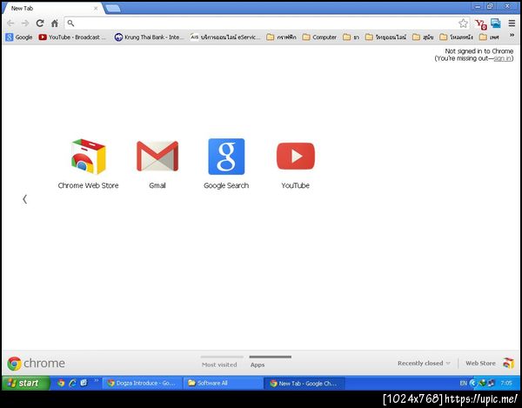Click the browser Forward arrow
Viewport: 522px width, 408px height.
tap(25, 23)
